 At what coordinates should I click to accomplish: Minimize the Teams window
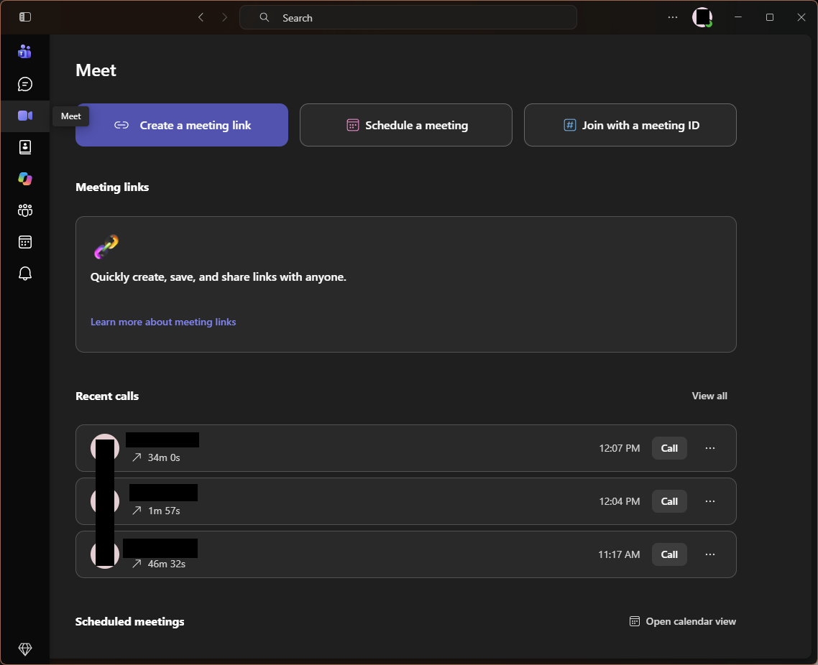click(738, 17)
